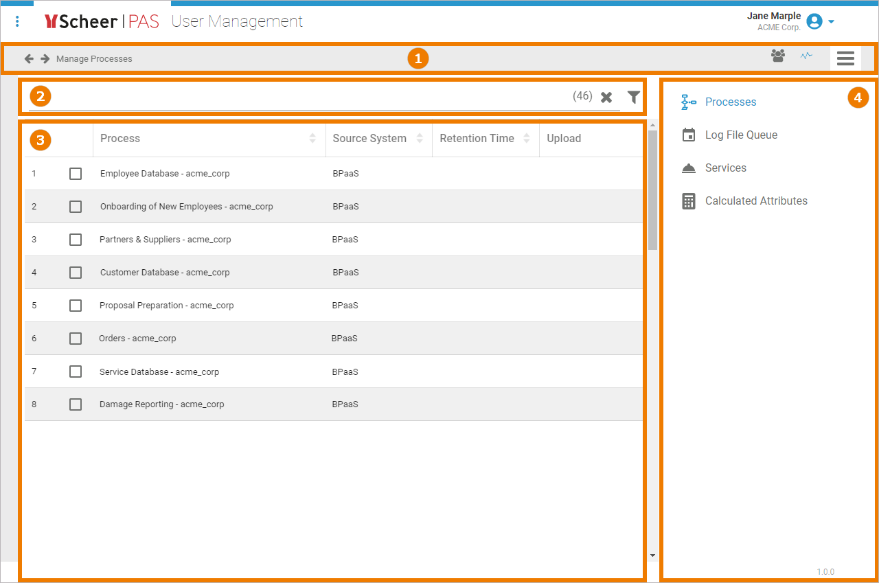Tick the Damage Reporting - acme_corp checkbox

tap(76, 404)
